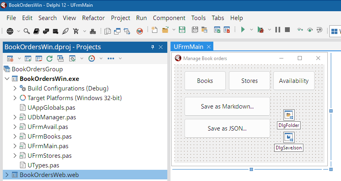The width and height of the screenshot is (341, 181).
Task: Click the Stop square button in the toolbar
Action: 287,30
